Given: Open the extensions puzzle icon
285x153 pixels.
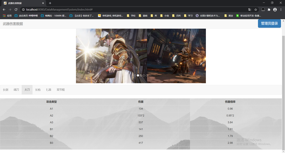Looking at the screenshot, I should (x=269, y=10).
